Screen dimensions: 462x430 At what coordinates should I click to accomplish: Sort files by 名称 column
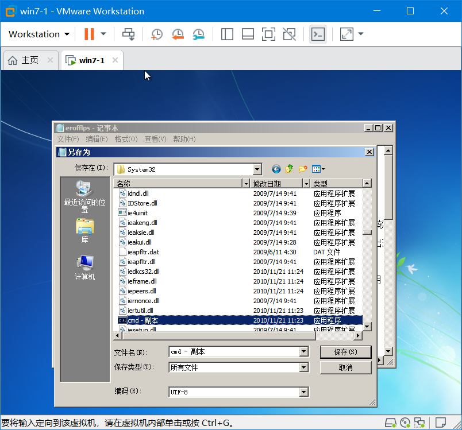click(178, 184)
